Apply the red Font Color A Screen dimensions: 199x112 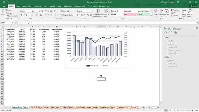tap(41, 15)
